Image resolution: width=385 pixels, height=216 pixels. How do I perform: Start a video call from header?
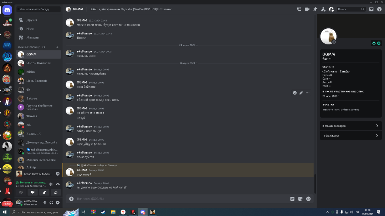tap(307, 9)
